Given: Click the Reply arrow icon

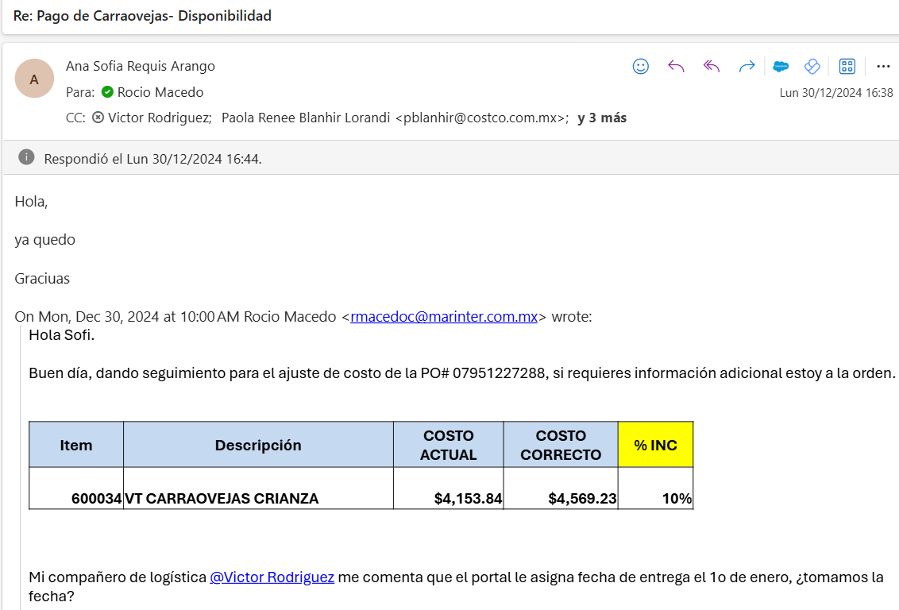Looking at the screenshot, I should click(676, 67).
